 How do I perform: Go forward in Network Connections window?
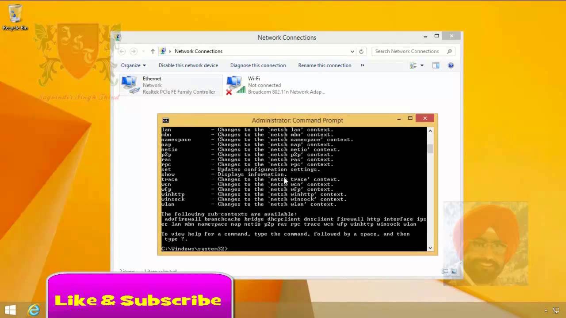[134, 51]
